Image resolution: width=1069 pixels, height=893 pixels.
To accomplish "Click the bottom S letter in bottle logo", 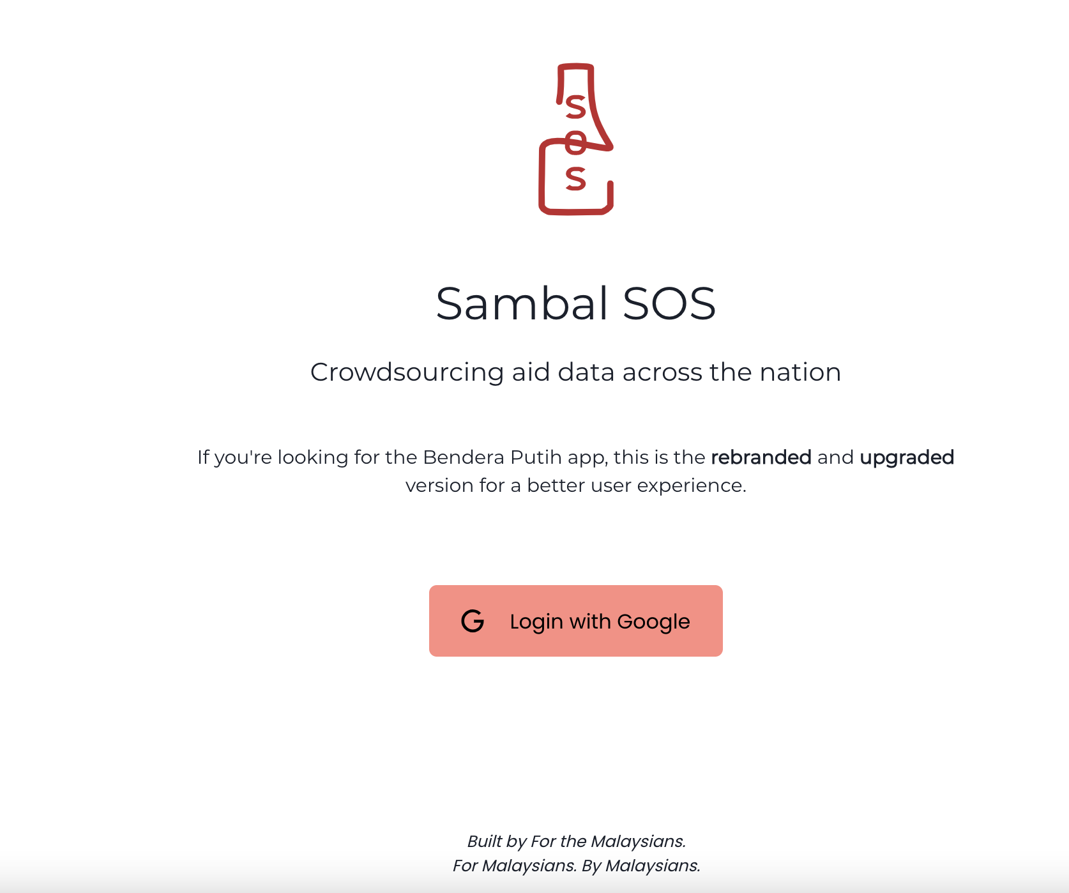I will 575,178.
